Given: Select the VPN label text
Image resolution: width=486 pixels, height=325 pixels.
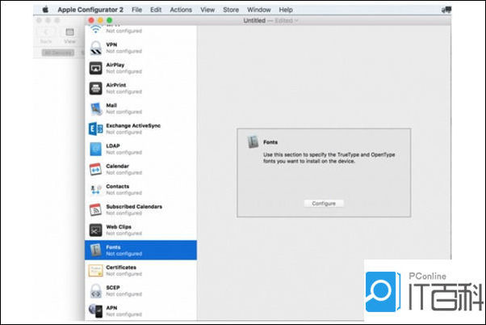Looking at the screenshot, I should pyautogui.click(x=111, y=44).
